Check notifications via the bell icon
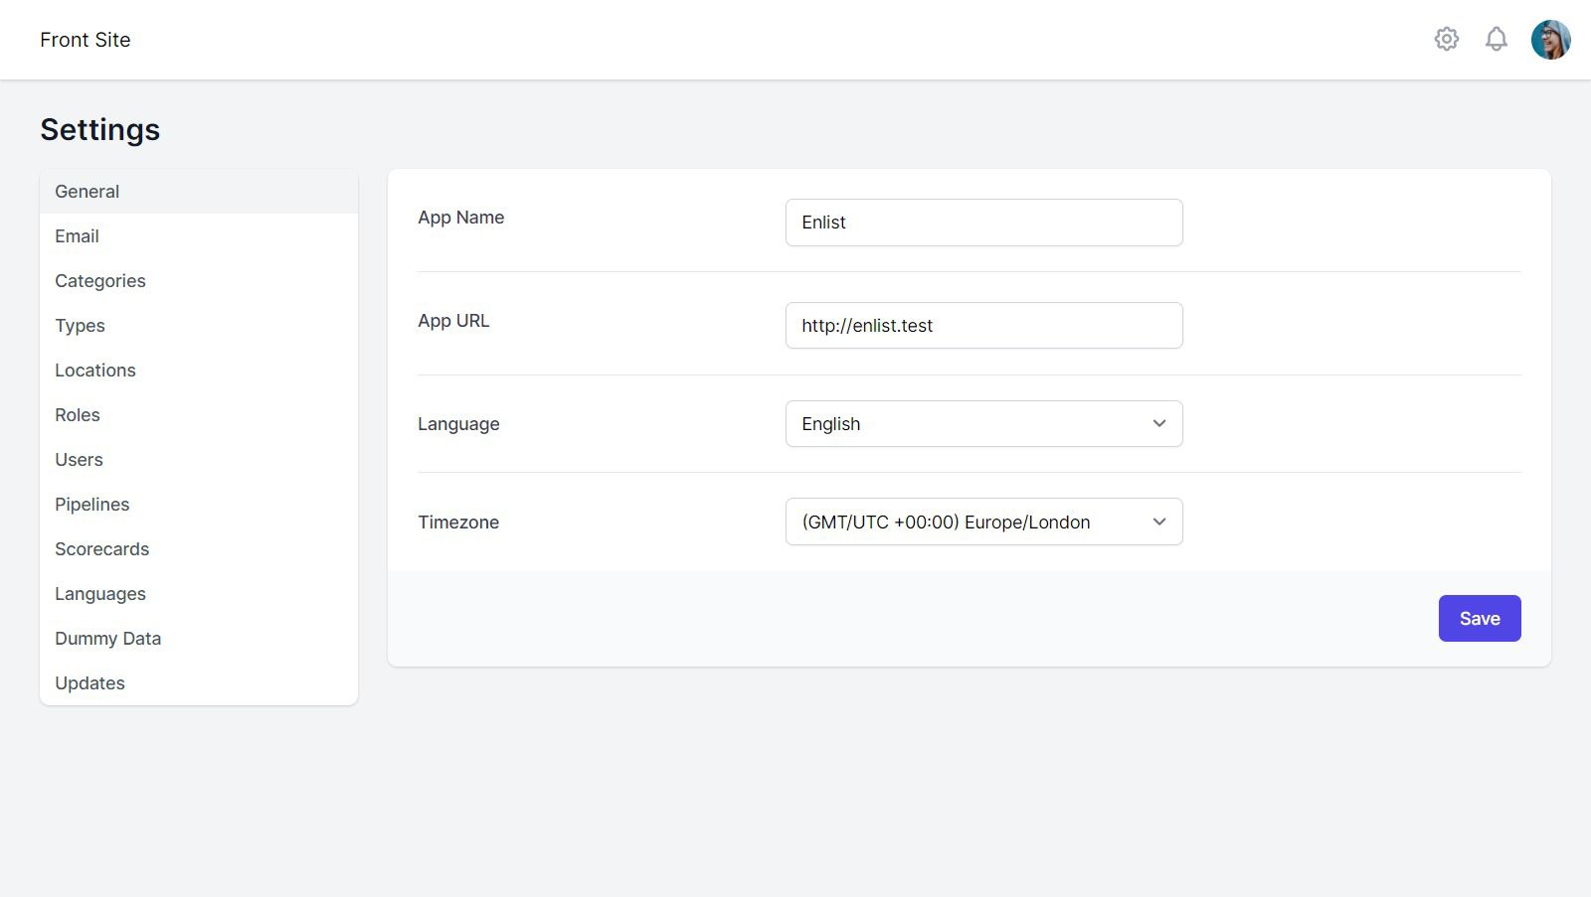1591x897 pixels. pos(1496,39)
